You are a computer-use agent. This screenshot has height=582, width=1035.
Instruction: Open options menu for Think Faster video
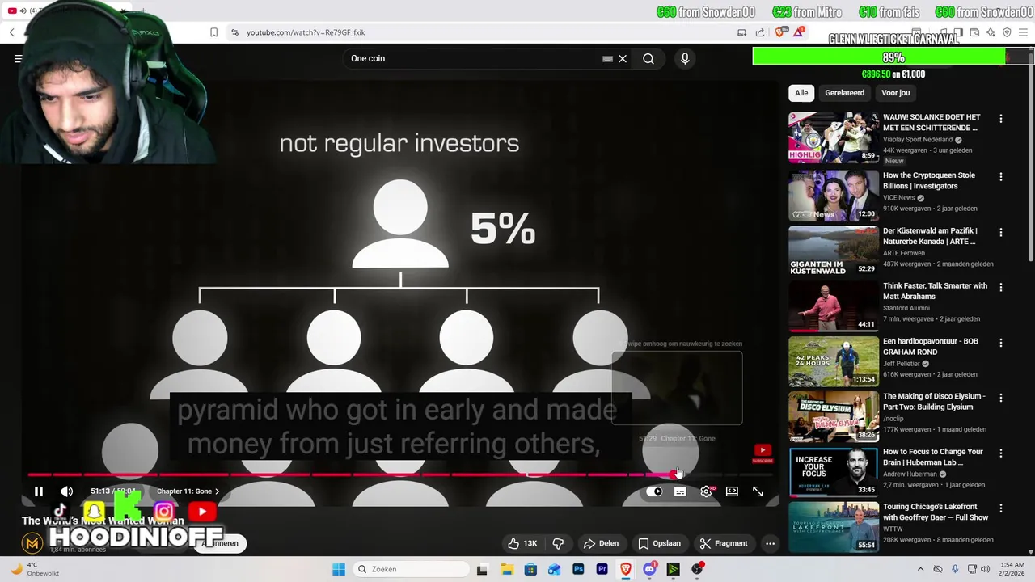(1001, 287)
